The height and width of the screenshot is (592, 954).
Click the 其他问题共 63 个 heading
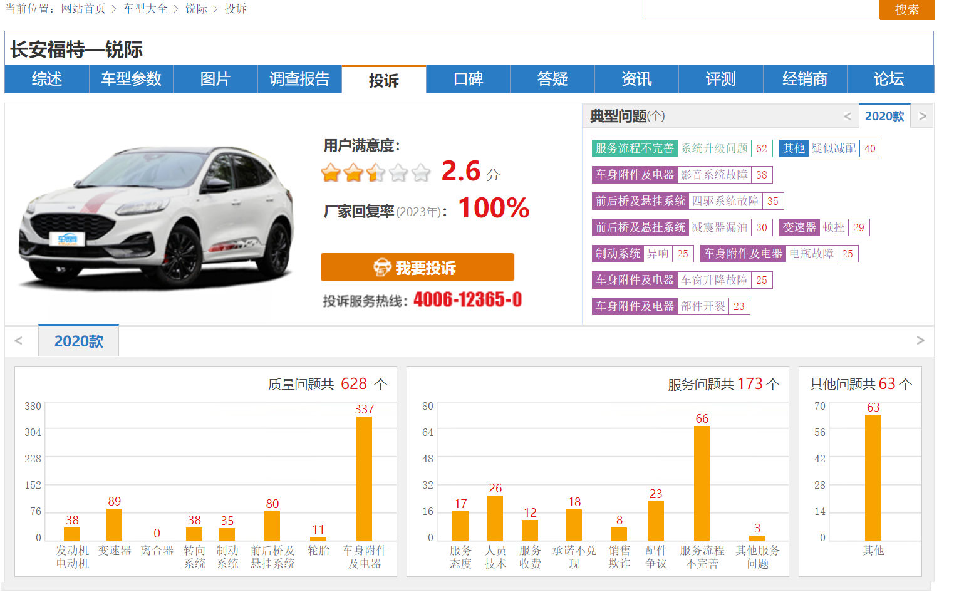861,384
